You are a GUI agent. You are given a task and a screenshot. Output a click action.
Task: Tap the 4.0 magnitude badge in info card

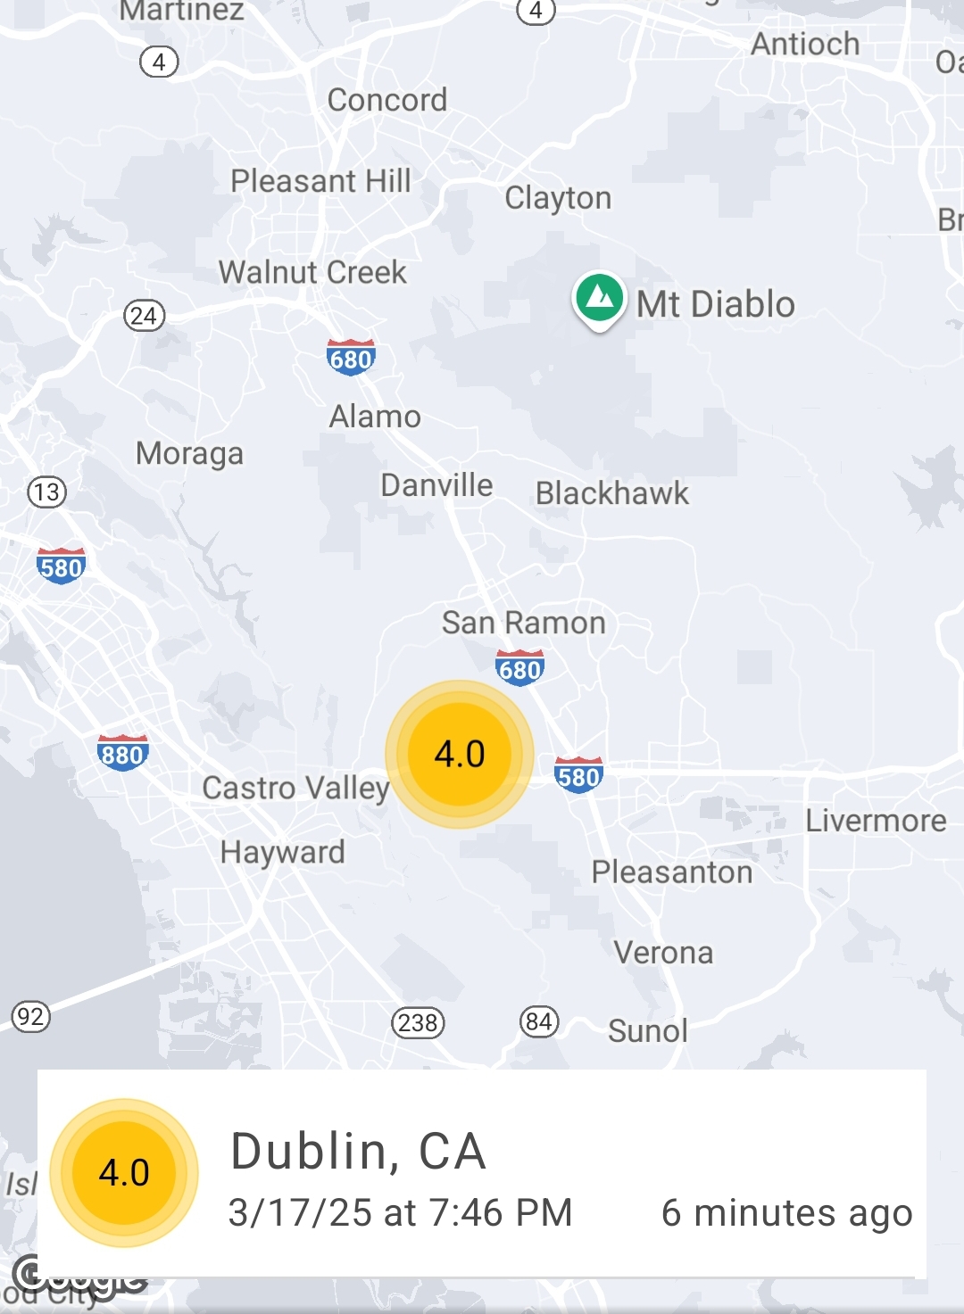pos(124,1172)
